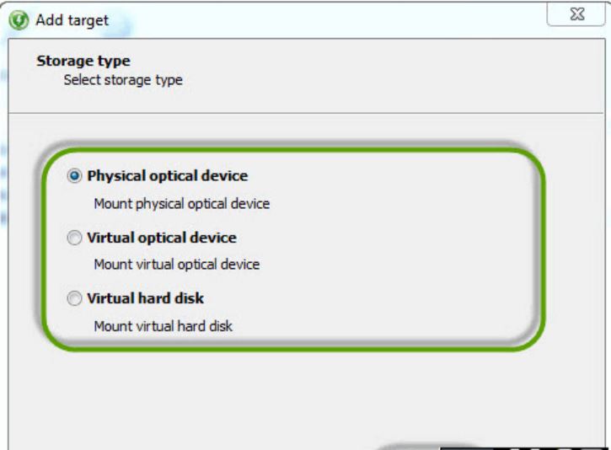611x450 pixels.
Task: Click the Storage type heading
Action: [83, 62]
